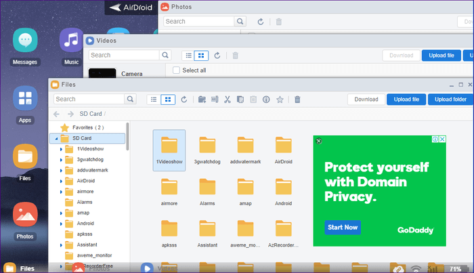Select the Alarms folder in grid
Image resolution: width=474 pixels, height=273 pixels.
[x=207, y=192]
